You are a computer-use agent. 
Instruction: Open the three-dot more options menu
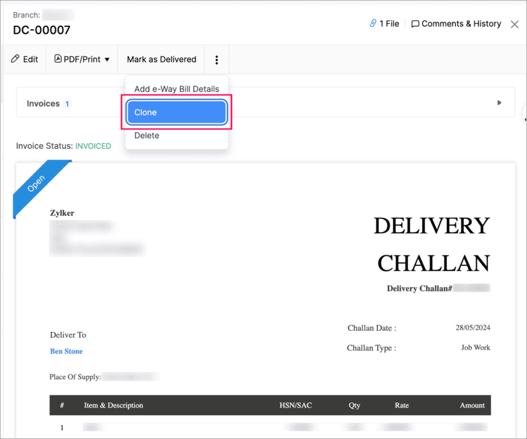click(x=217, y=60)
